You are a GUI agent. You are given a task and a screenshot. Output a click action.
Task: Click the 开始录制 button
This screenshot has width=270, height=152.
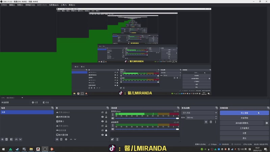tap(244, 118)
